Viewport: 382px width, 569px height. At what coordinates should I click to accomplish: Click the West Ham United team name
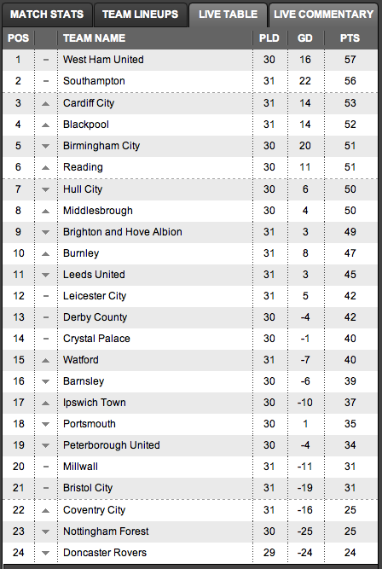pyautogui.click(x=103, y=60)
